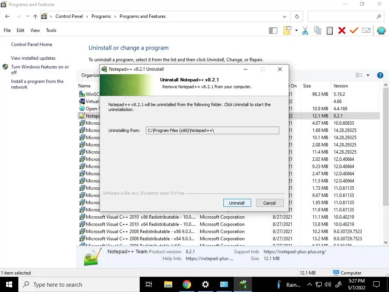Click the Version column header
The width and height of the screenshot is (389, 292).
coord(341,86)
